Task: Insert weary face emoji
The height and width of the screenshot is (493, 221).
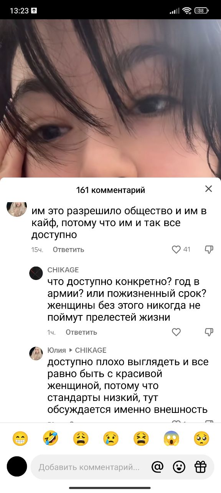Action: [x=81, y=439]
